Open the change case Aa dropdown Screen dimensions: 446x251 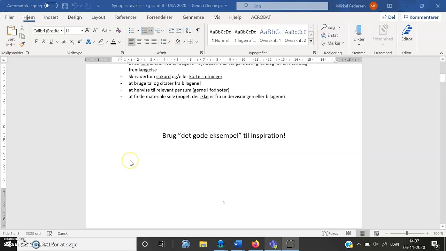click(x=106, y=31)
